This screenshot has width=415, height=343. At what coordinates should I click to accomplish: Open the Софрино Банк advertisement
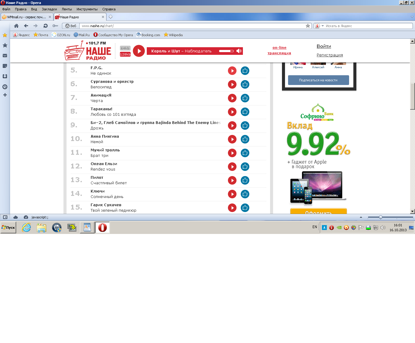[318, 158]
